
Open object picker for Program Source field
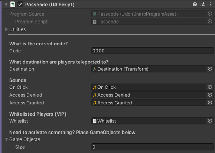point(210,14)
